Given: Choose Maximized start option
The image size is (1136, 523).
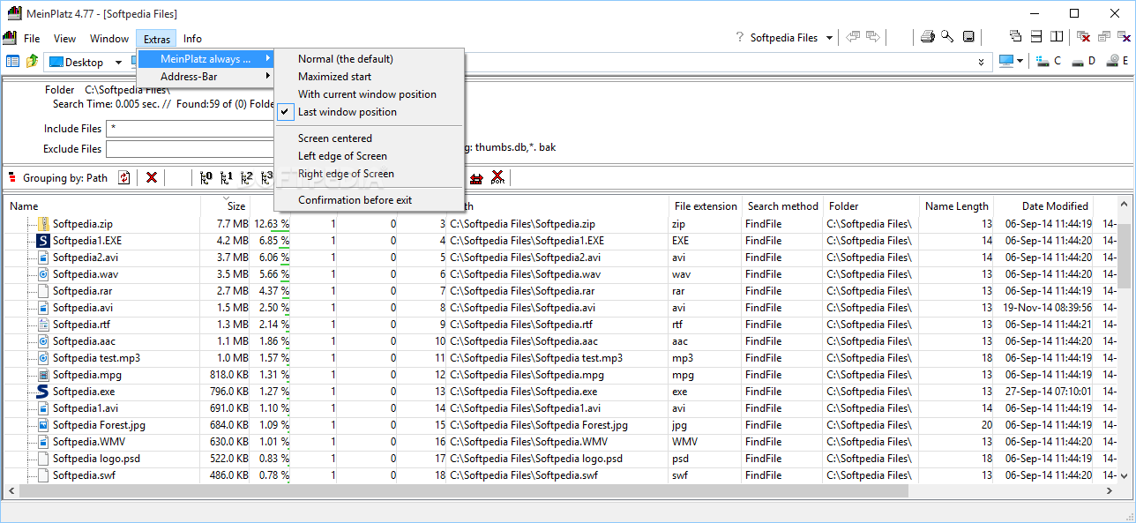Looking at the screenshot, I should 369,77.
